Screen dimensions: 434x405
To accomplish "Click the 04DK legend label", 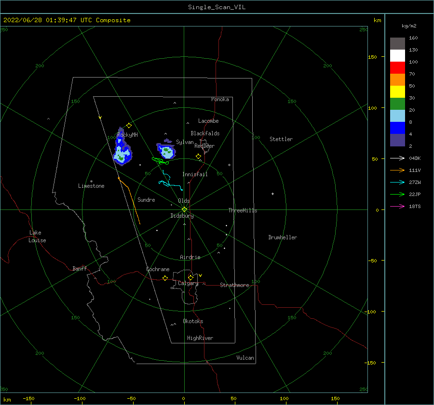I will (415, 158).
